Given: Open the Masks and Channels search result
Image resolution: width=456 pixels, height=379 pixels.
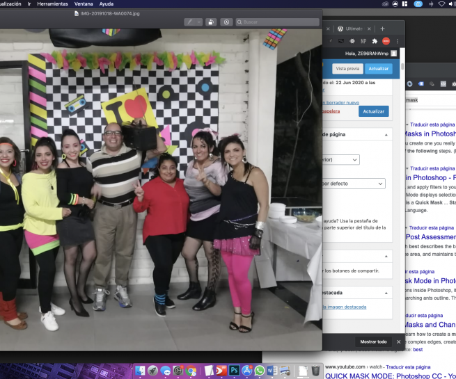Looking at the screenshot, I should point(431,325).
